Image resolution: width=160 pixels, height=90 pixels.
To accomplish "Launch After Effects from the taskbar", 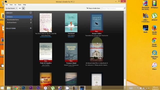I will click(38, 88).
